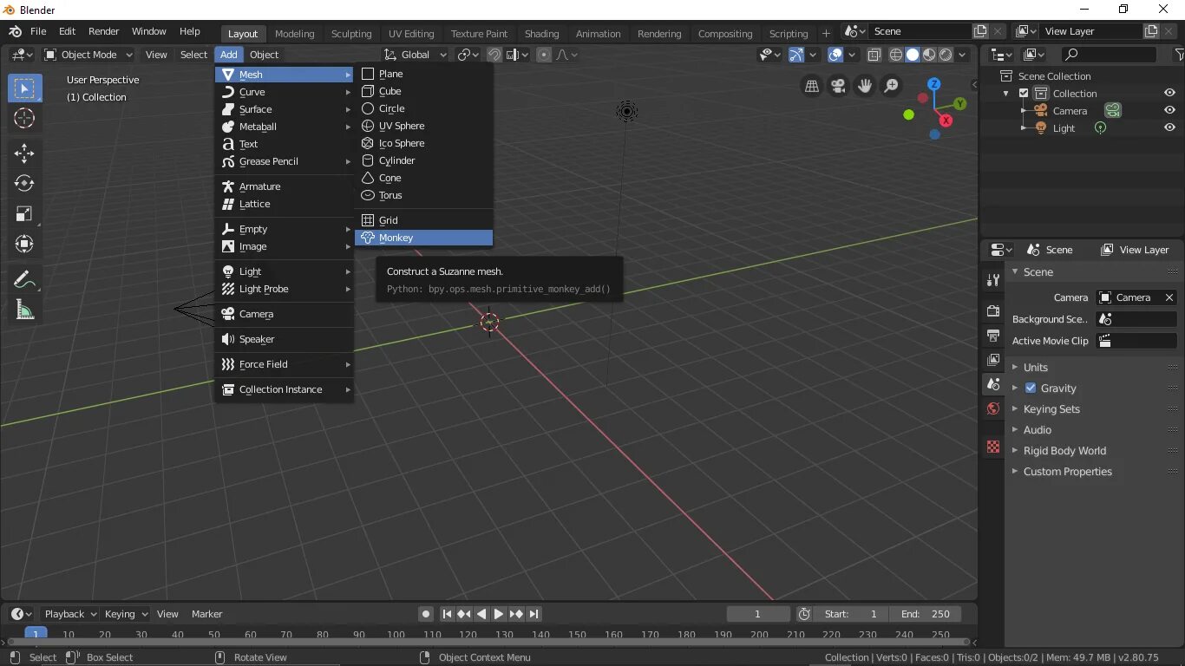This screenshot has width=1185, height=666.
Task: Open the World properties tab
Action: point(993,408)
